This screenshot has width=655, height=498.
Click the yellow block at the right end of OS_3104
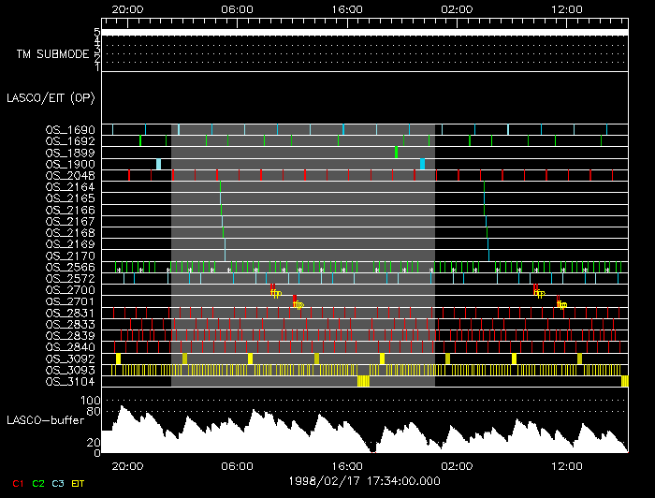tap(624, 381)
